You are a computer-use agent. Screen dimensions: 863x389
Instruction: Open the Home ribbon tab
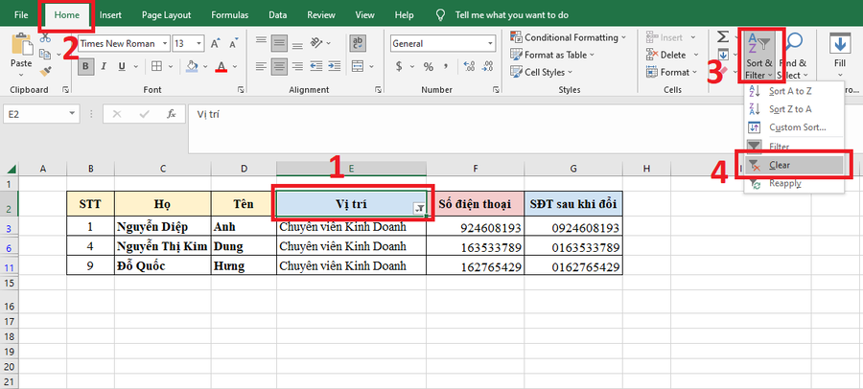click(x=66, y=15)
